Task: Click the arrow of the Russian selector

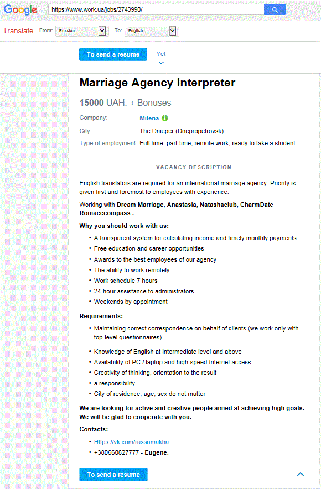Action: tap(102, 31)
